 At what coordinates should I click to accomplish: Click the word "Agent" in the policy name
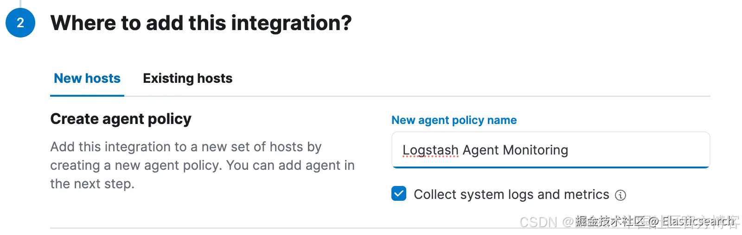pos(480,150)
